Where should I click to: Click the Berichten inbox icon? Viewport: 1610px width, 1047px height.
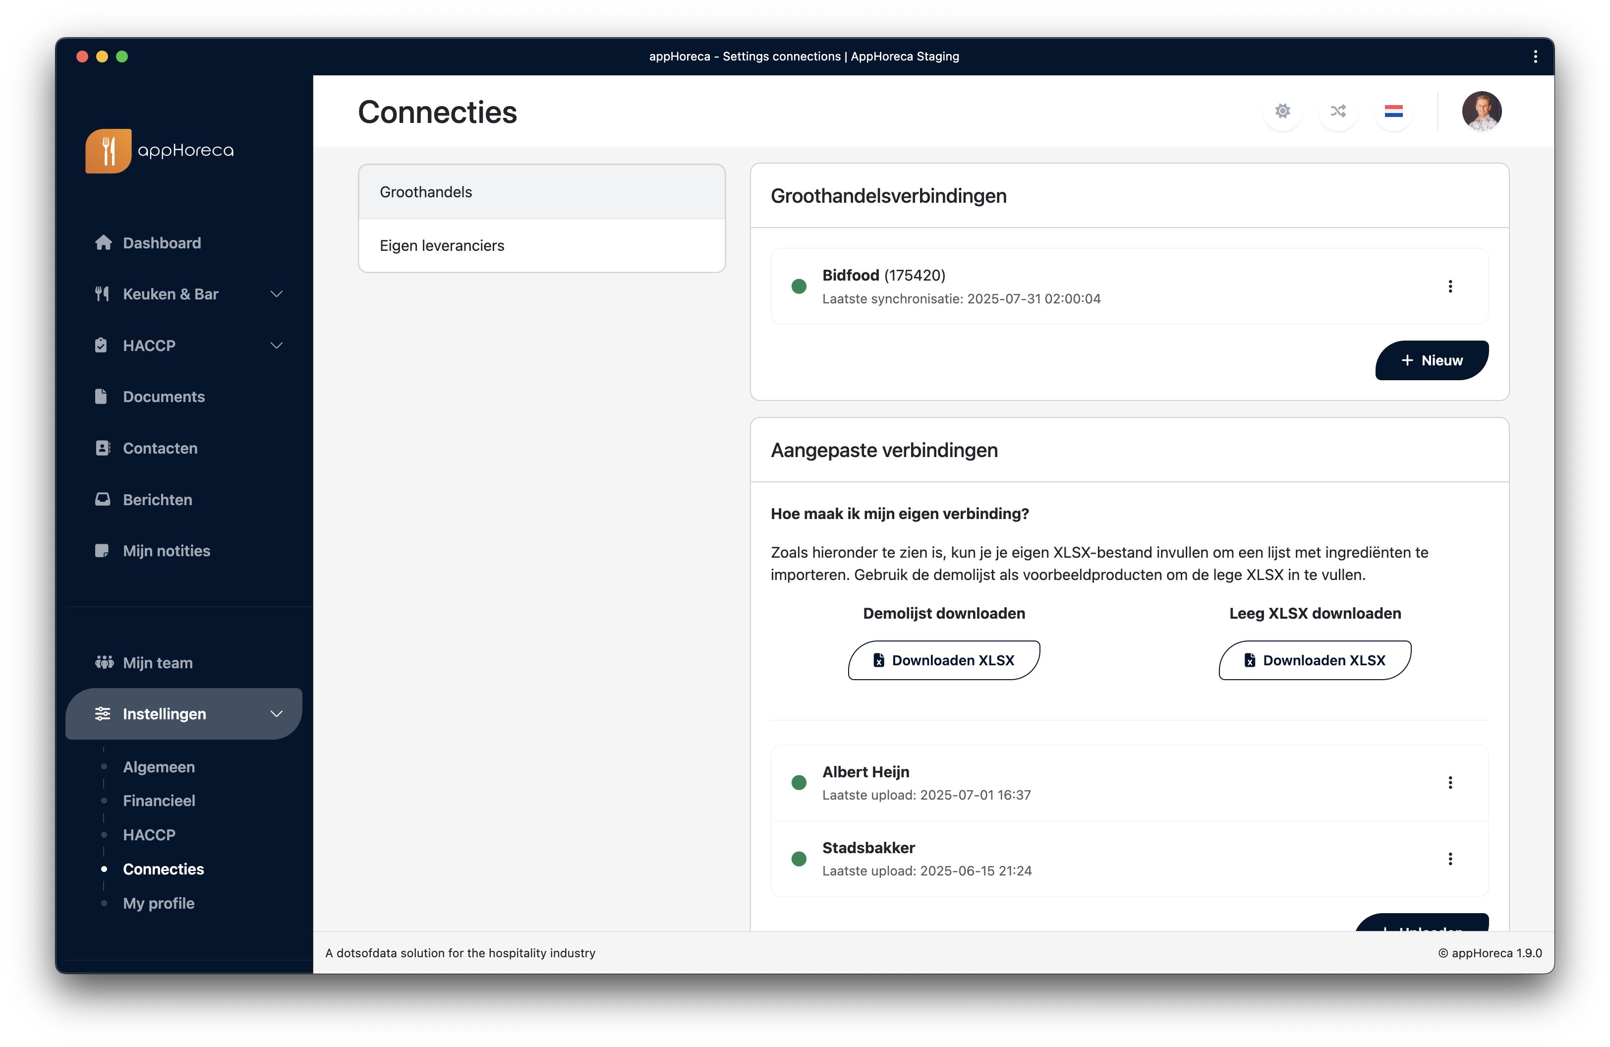coord(102,499)
